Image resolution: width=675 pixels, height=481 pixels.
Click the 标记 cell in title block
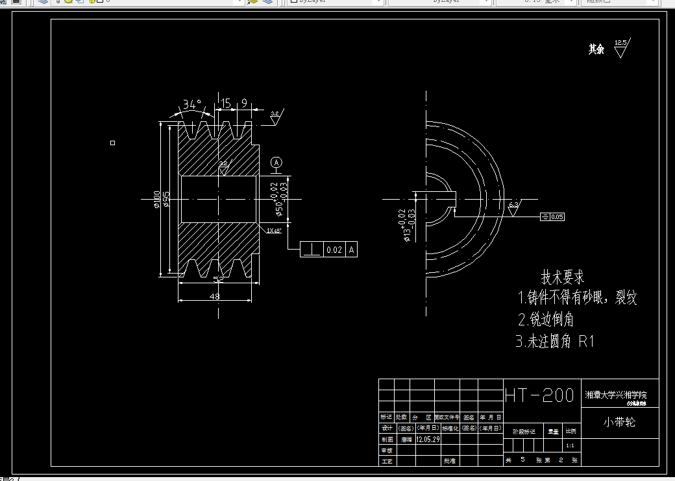386,417
